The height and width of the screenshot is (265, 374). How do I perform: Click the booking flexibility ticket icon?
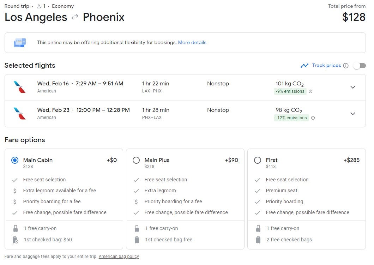pos(20,42)
